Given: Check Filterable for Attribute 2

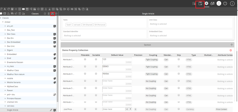Looking at the screenshot, I should [85, 66].
